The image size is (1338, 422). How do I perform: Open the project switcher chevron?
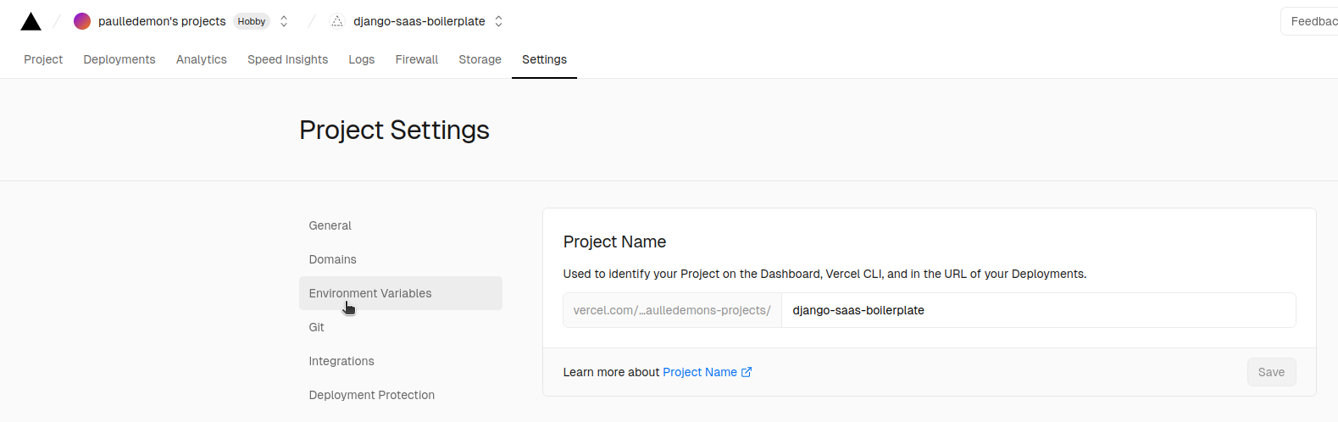(499, 21)
